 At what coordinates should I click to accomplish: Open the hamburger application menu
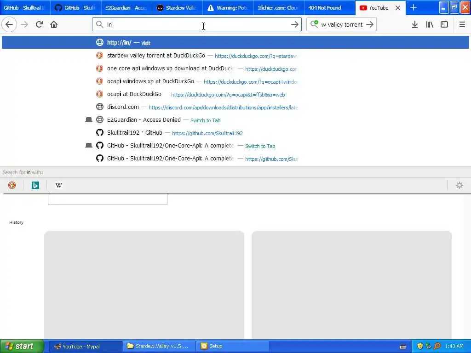coord(462,24)
